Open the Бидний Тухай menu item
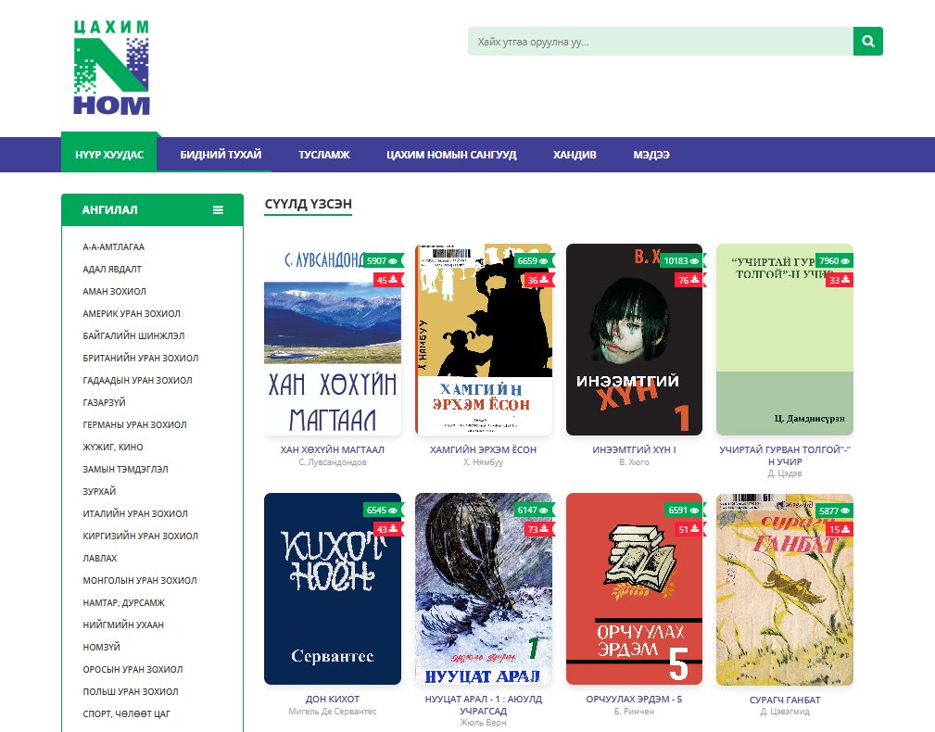The width and height of the screenshot is (935, 732). pyautogui.click(x=221, y=155)
